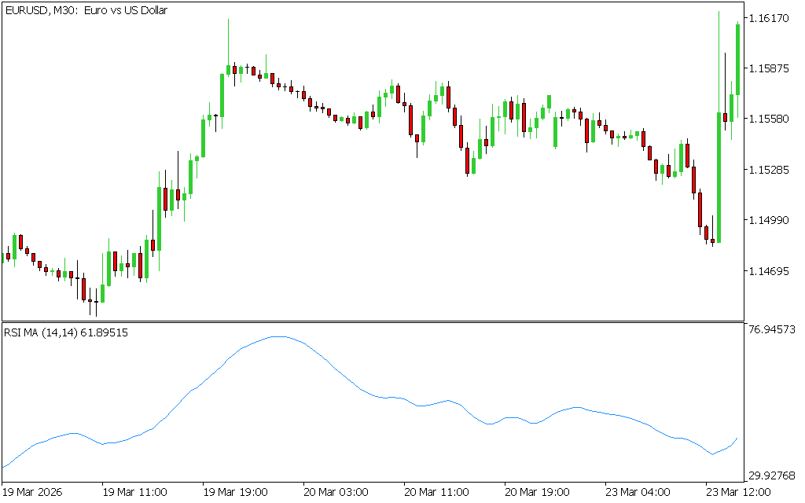Click the 1.14695 price axis label

pyautogui.click(x=771, y=271)
